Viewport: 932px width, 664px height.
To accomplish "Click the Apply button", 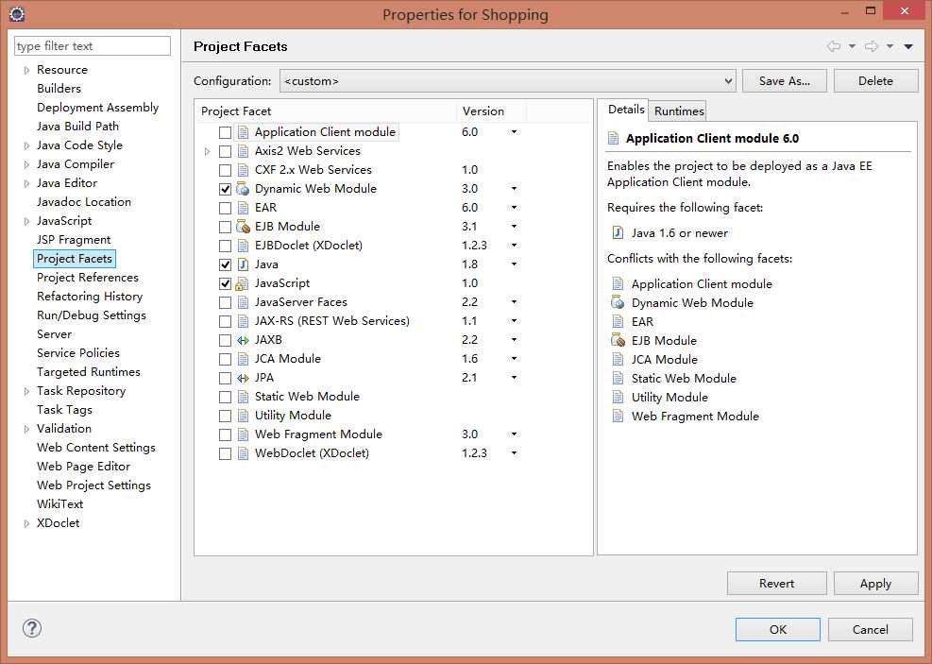I will pos(875,584).
